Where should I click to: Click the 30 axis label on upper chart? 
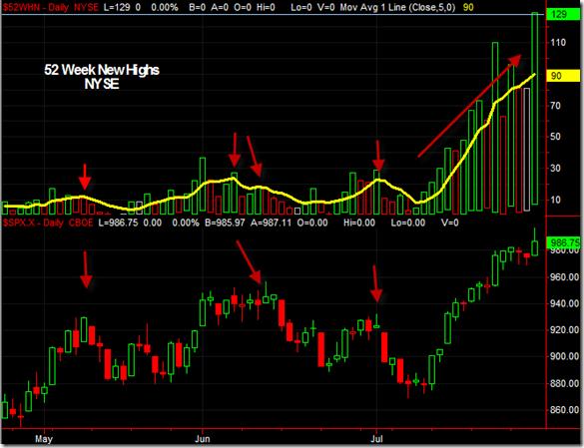(555, 169)
